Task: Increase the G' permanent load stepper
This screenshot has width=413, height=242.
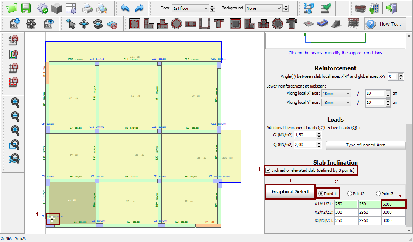Action: 319,133
